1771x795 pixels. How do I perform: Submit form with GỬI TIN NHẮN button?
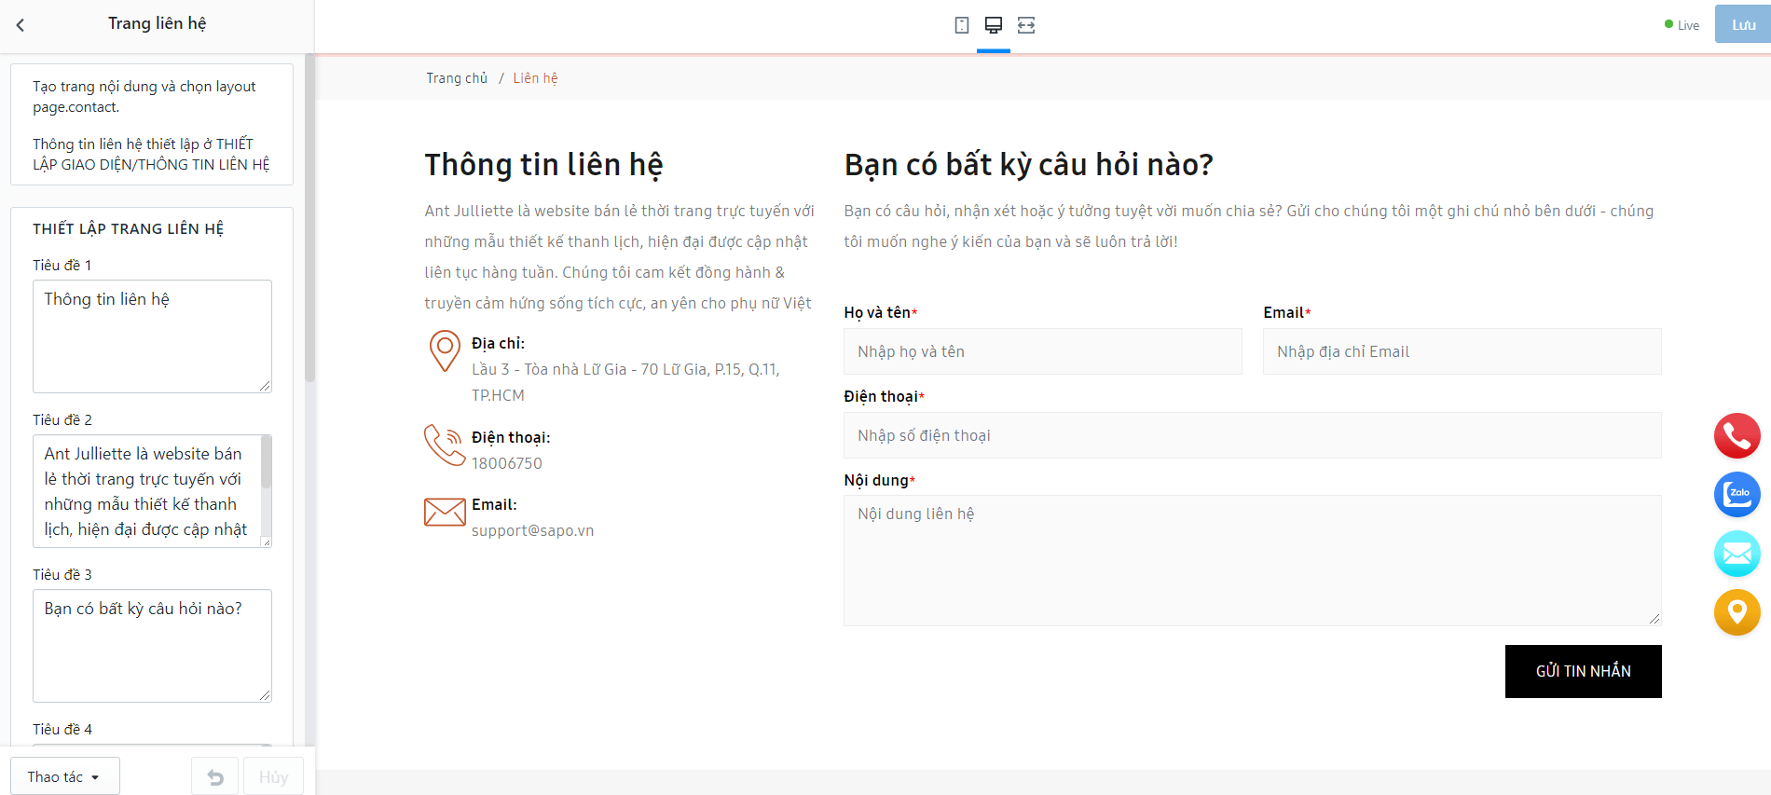(x=1583, y=671)
